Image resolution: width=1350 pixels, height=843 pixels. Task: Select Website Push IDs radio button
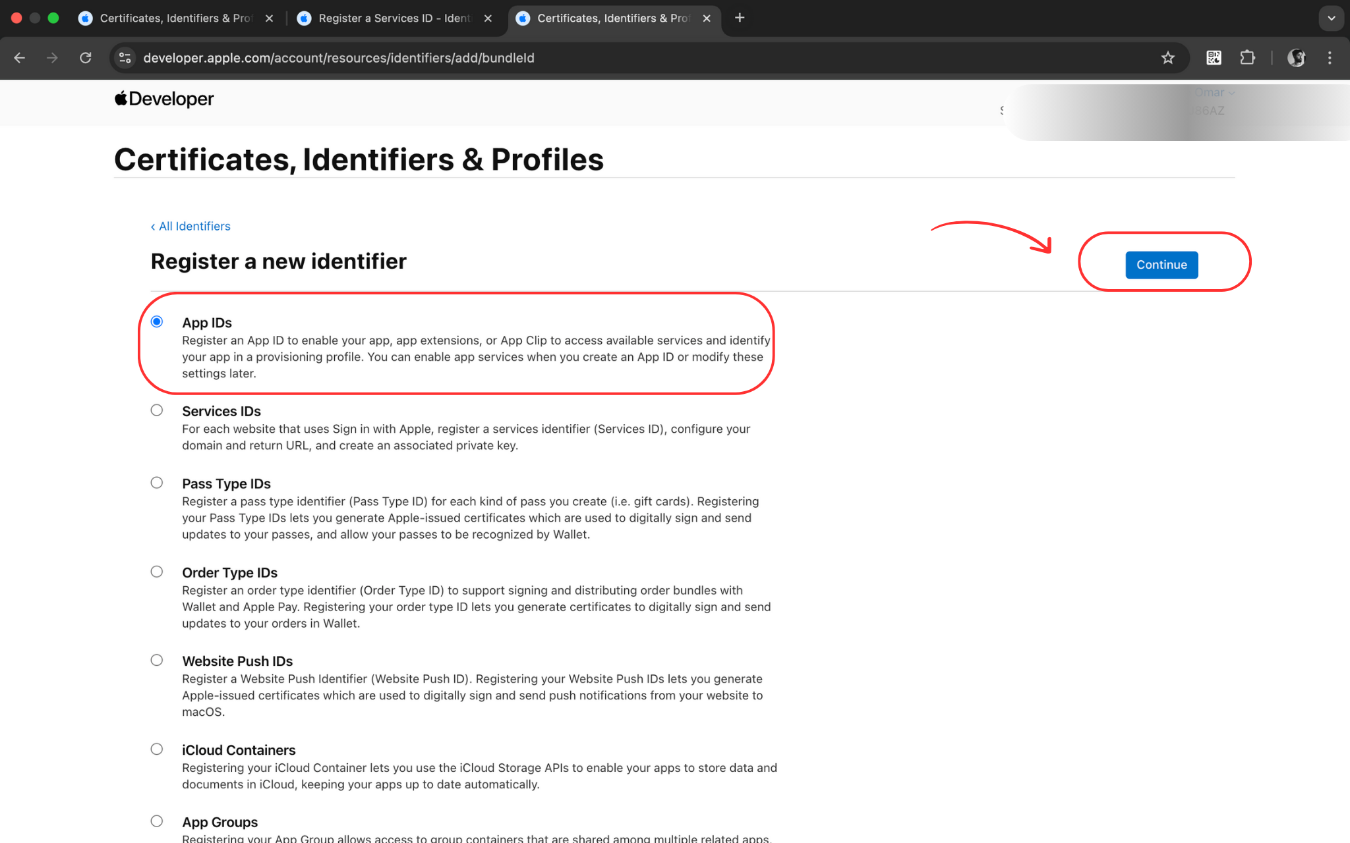(156, 660)
